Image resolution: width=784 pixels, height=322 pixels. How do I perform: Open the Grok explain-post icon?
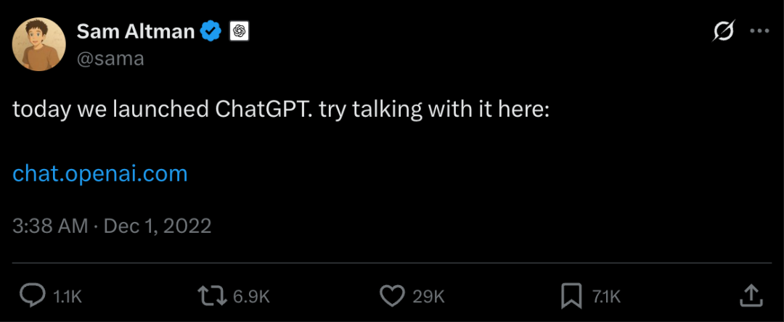723,31
